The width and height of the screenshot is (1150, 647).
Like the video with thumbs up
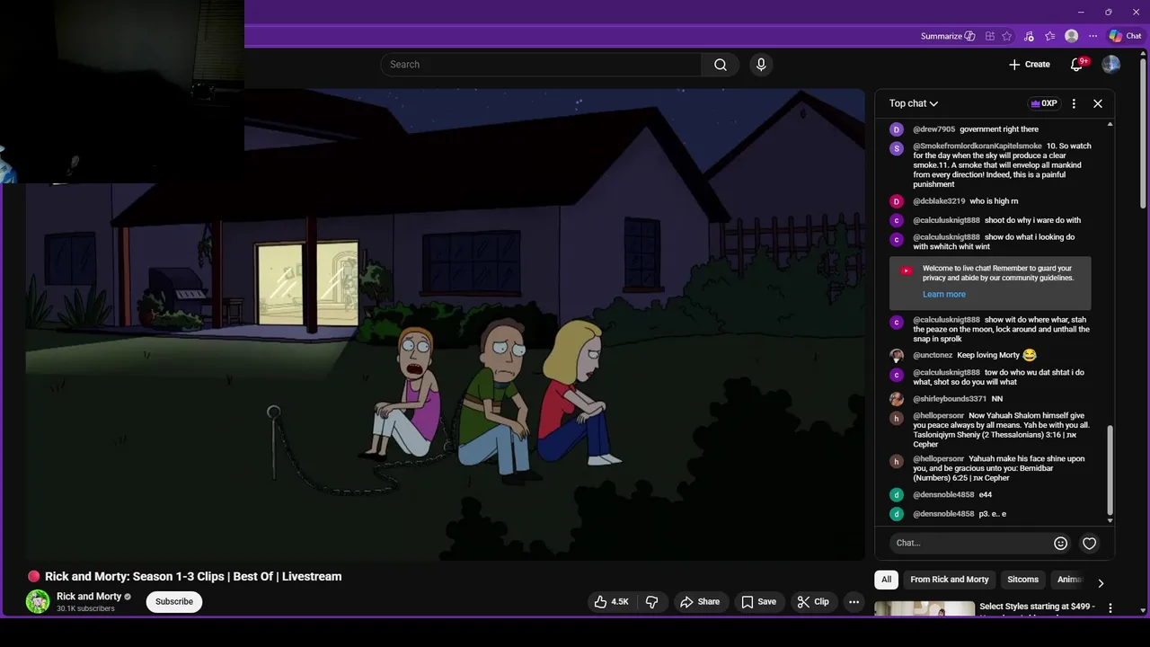click(610, 602)
